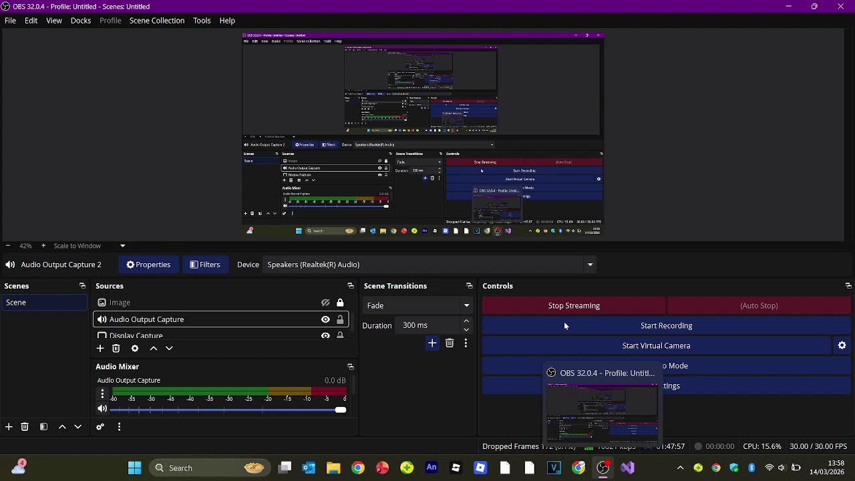The height and width of the screenshot is (481, 855).
Task: Mute Audio Output Capture in mixer
Action: pyautogui.click(x=102, y=409)
